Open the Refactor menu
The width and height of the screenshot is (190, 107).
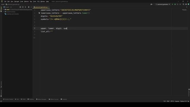[26, 1]
